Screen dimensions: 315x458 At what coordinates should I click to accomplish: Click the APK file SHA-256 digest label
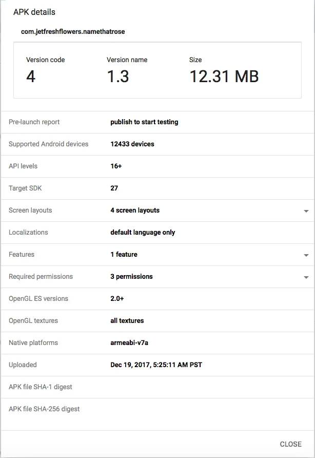point(44,409)
